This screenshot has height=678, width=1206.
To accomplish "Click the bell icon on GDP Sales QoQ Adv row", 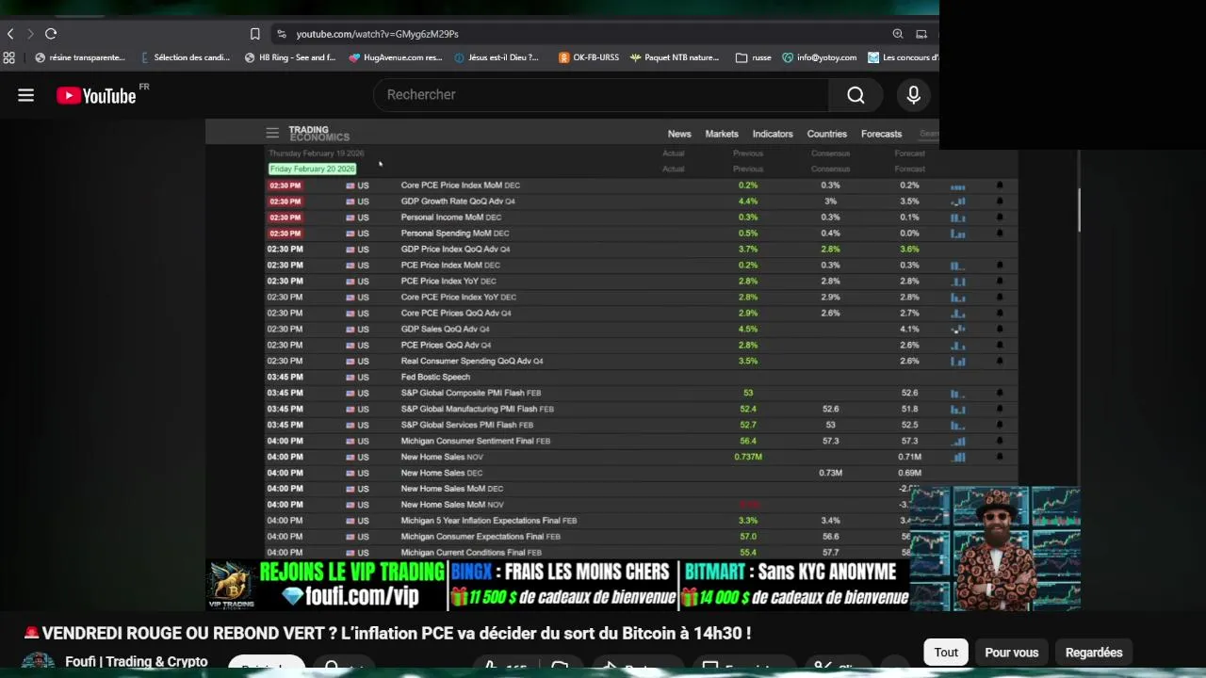I will click(1000, 330).
